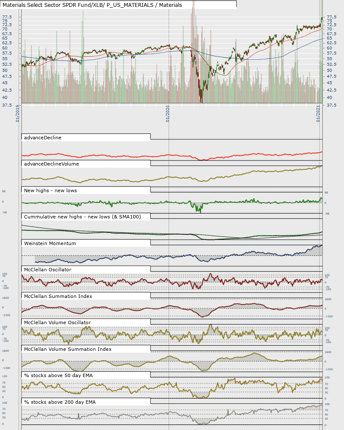
Task: Click the 67.5 price label on right axis
Action: [x=332, y=34]
